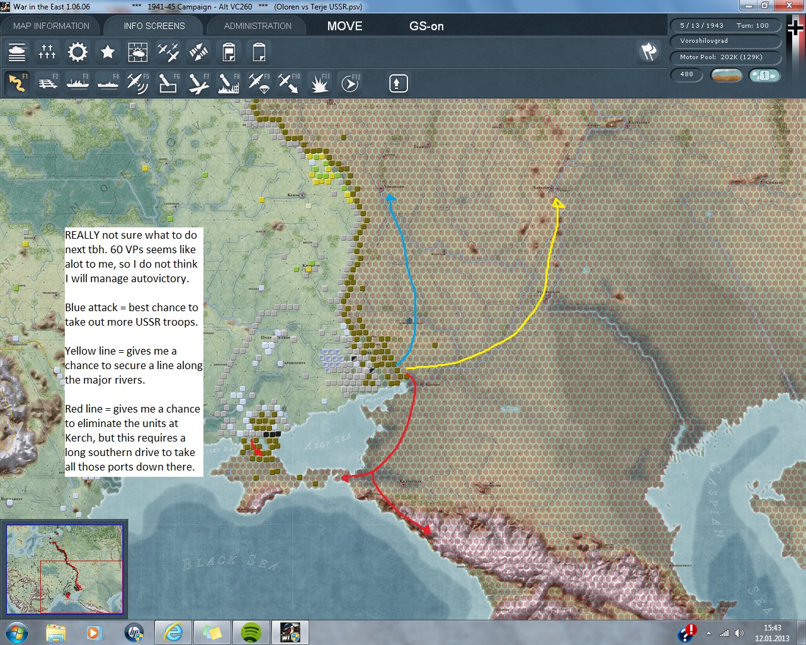Select the F2 rail move mode

coord(48,83)
